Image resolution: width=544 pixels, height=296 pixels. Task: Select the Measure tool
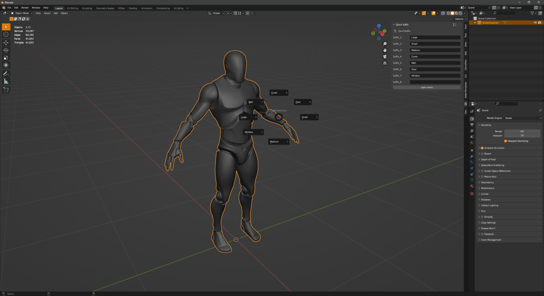(x=6, y=81)
